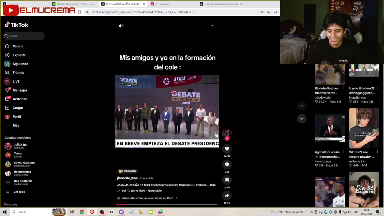Viewport: 384px width, 216px height.
Task: Mute the TikTok video sound
Action: (x=121, y=26)
